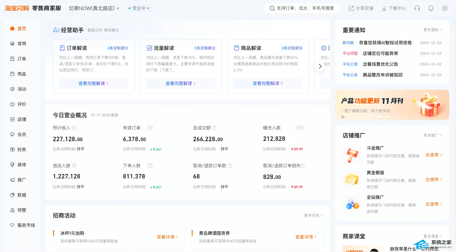The image size is (456, 252).
Task: Click the help icon beside 预计收入
Action: [74, 128]
